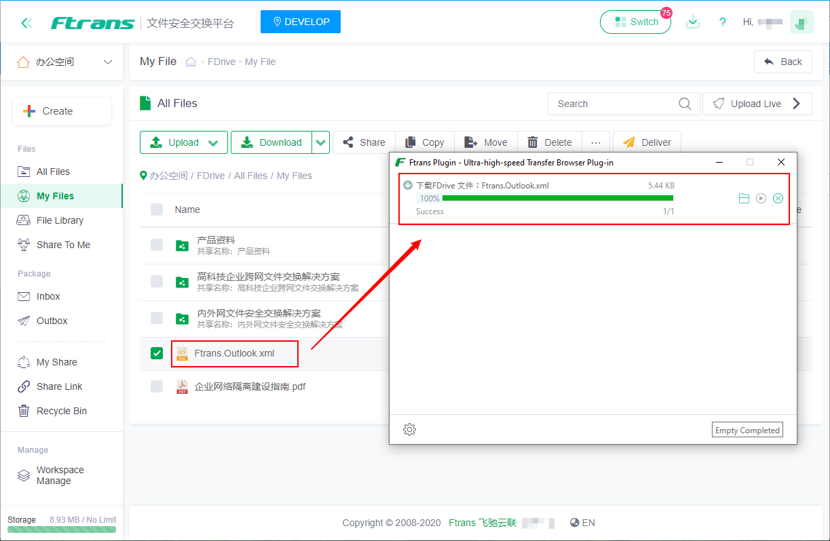830x541 pixels.
Task: Uncheck Ftrans.Outlook.xml checkbox
Action: pyautogui.click(x=157, y=353)
